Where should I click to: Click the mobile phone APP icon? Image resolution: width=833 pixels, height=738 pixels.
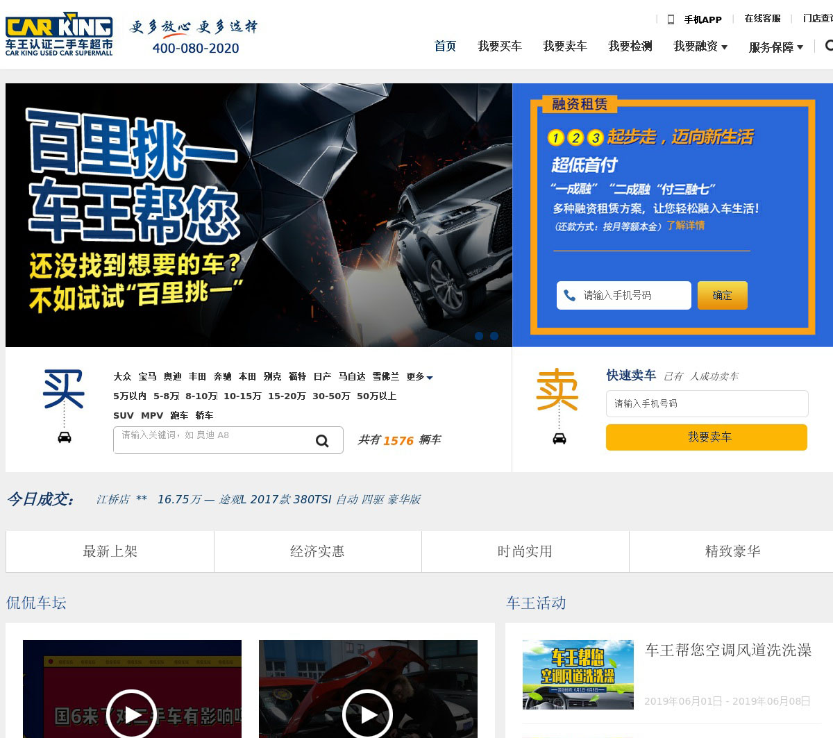coord(671,19)
